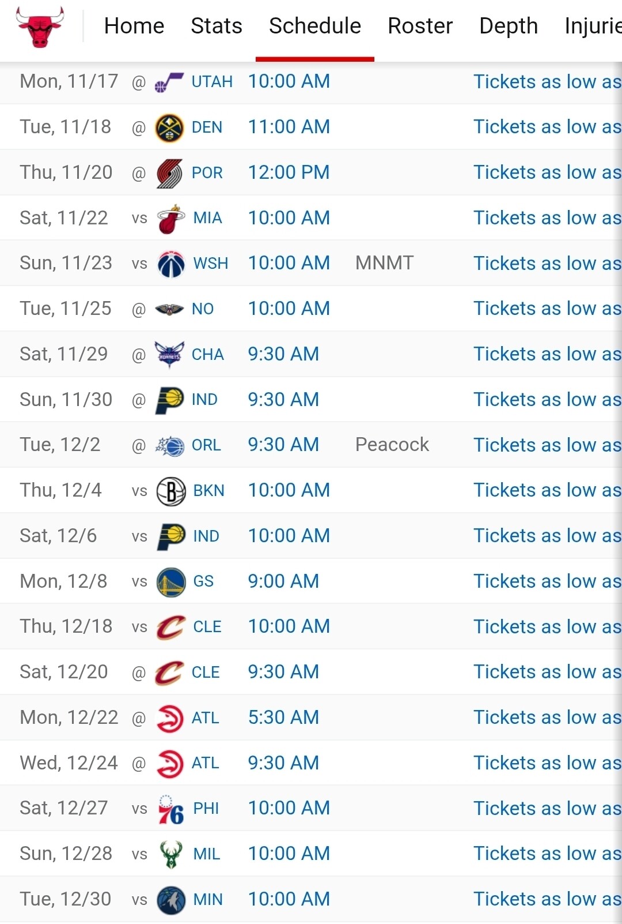Image resolution: width=622 pixels, height=924 pixels.
Task: Open the Stats tab
Action: 217,26
